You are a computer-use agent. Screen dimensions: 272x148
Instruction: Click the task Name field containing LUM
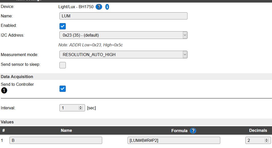123,16
